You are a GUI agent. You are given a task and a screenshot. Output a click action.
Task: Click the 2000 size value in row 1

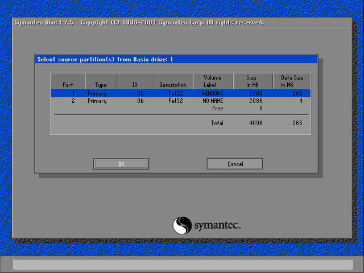[256, 93]
